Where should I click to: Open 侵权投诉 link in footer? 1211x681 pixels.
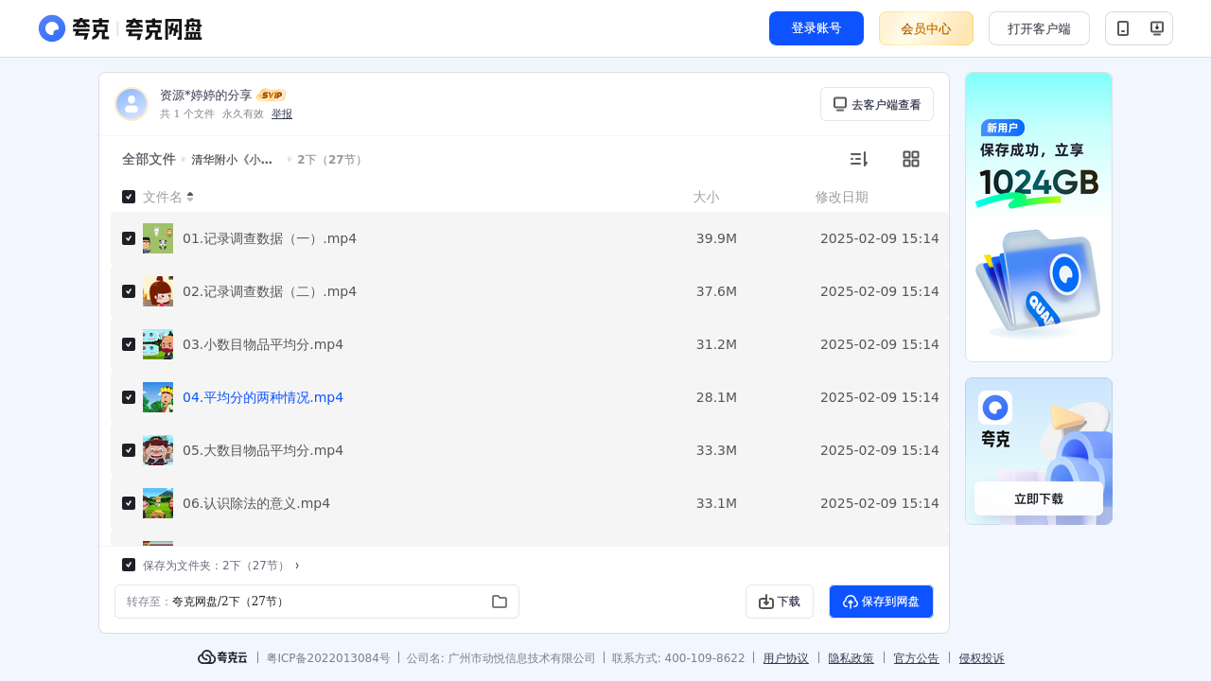coord(982,658)
